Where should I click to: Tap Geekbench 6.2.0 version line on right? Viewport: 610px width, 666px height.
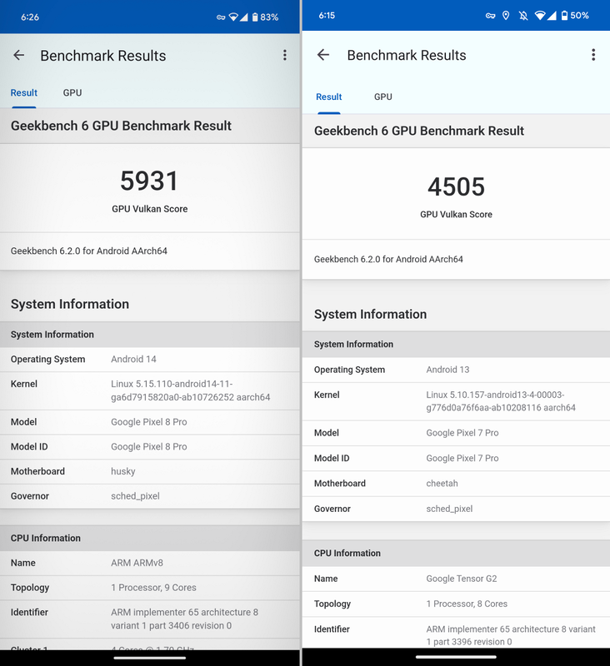[x=388, y=260]
